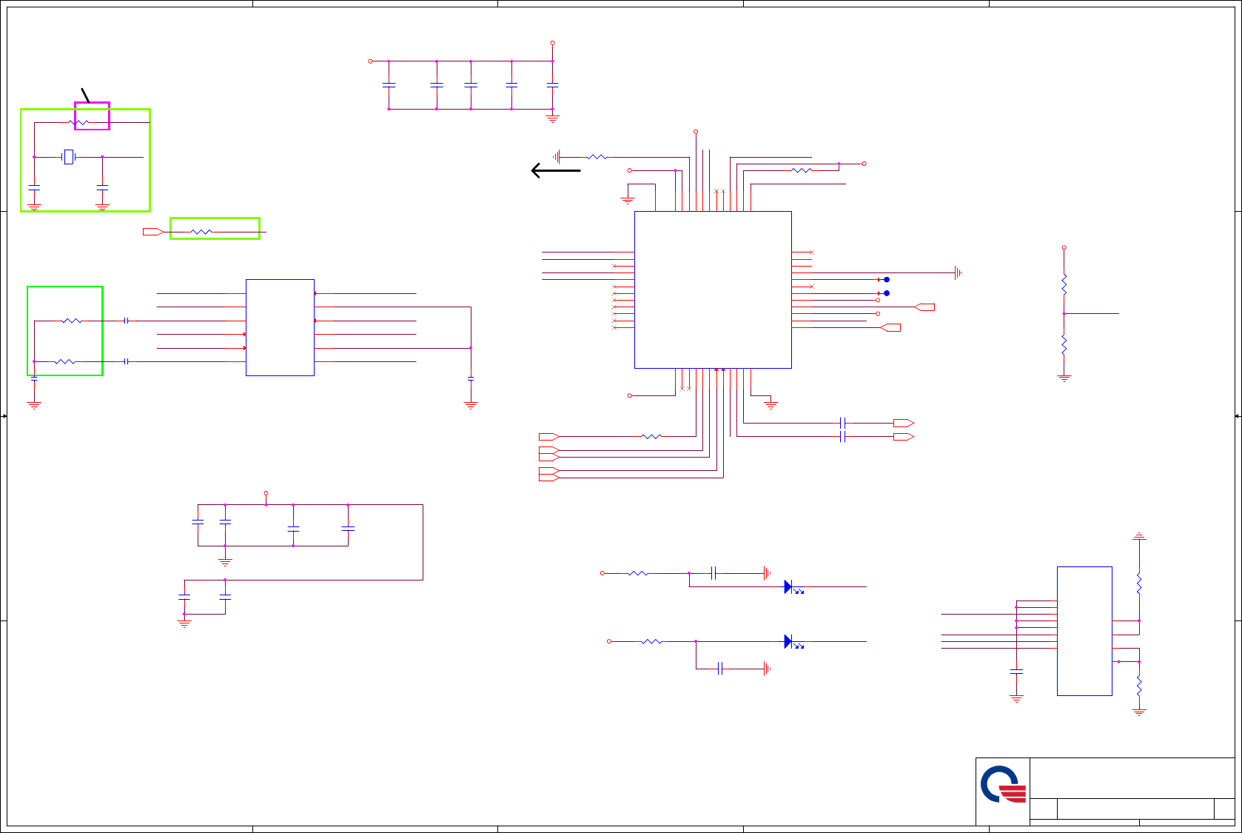Select the top resistor beside the bottom-right IC
This screenshot has height=833, width=1242.
tap(1139, 584)
